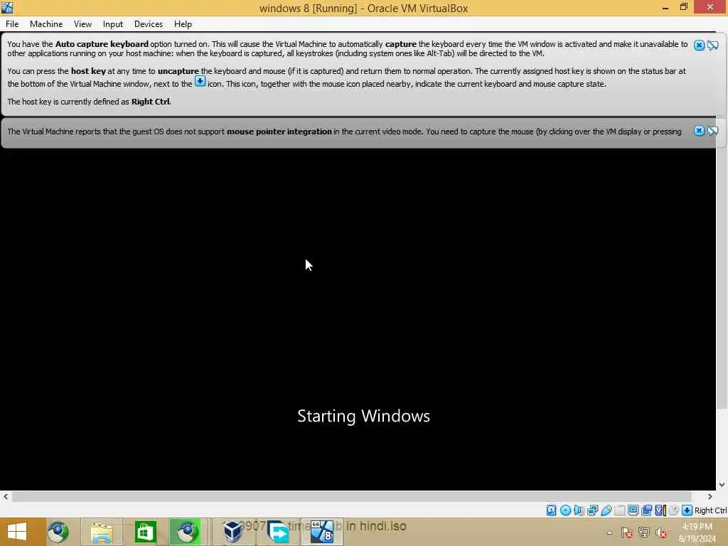Switch to the windows 8 VM taskbar icon
This screenshot has height=546, width=728.
[x=322, y=532]
